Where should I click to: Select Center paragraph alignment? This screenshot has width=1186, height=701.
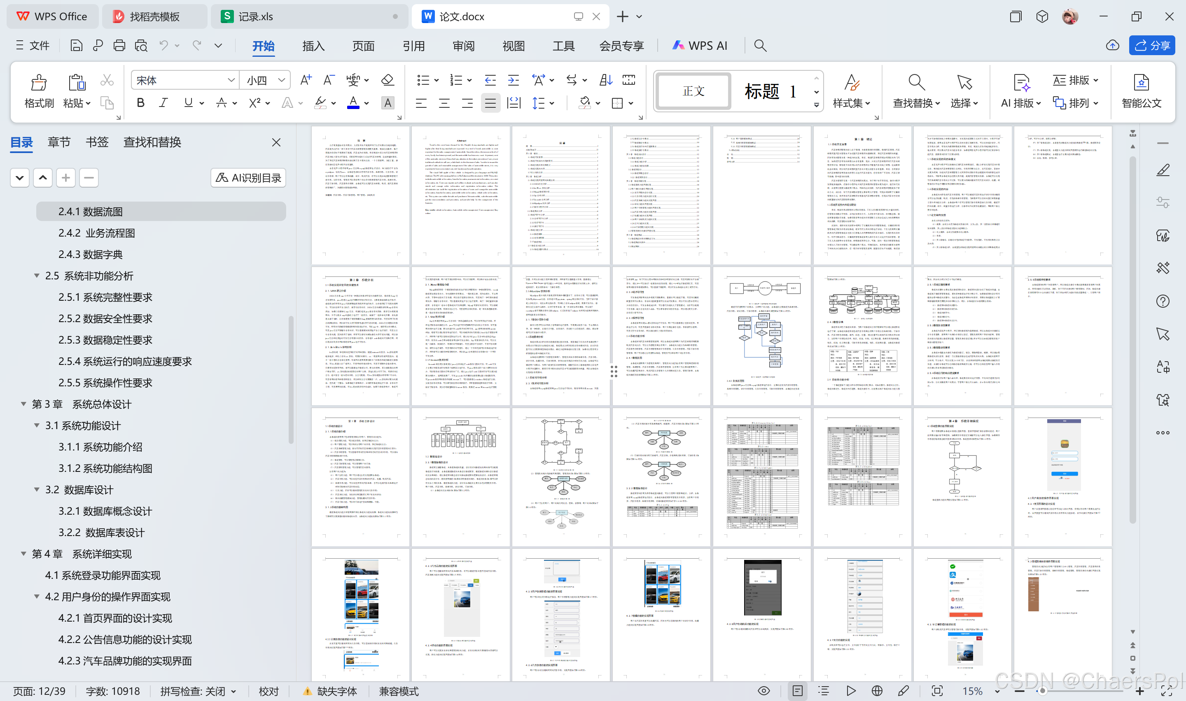click(x=444, y=102)
